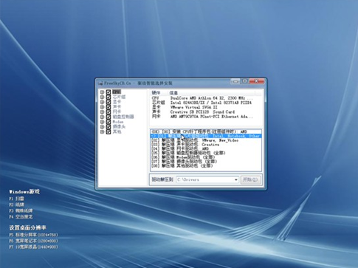The image size is (358, 268).
Task: Select the DualCore AMD Athlon 64 X2 row
Action: point(202,98)
